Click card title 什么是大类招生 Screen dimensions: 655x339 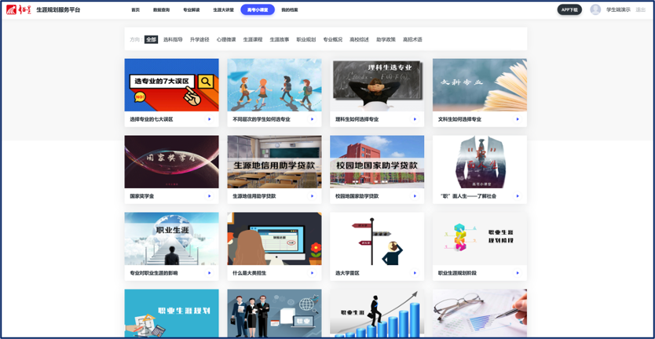click(250, 273)
